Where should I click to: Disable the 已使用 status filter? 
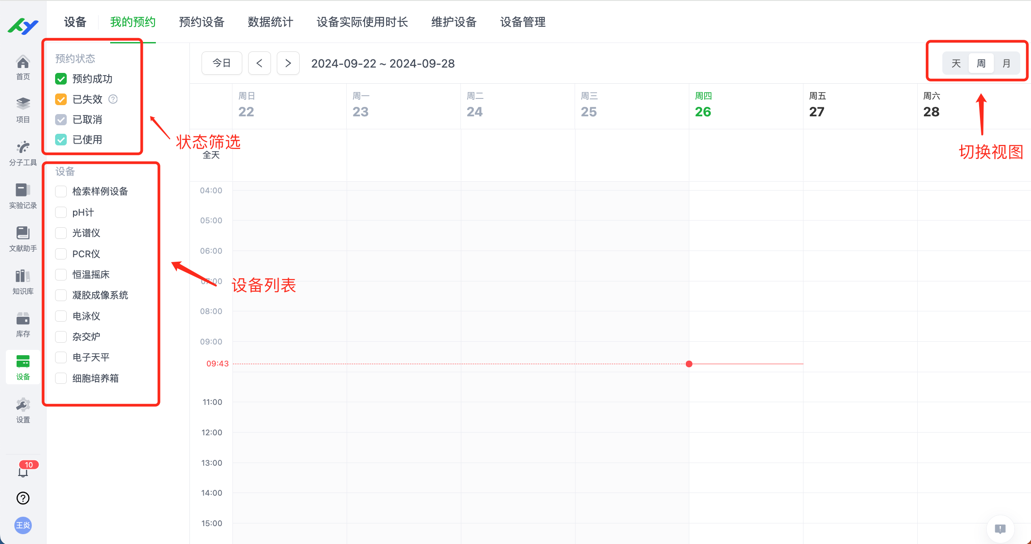(x=61, y=139)
